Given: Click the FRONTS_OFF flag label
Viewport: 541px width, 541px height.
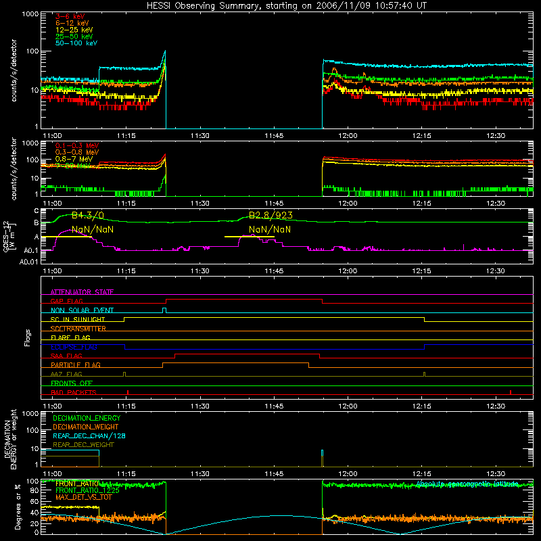Looking at the screenshot, I should 72,383.
